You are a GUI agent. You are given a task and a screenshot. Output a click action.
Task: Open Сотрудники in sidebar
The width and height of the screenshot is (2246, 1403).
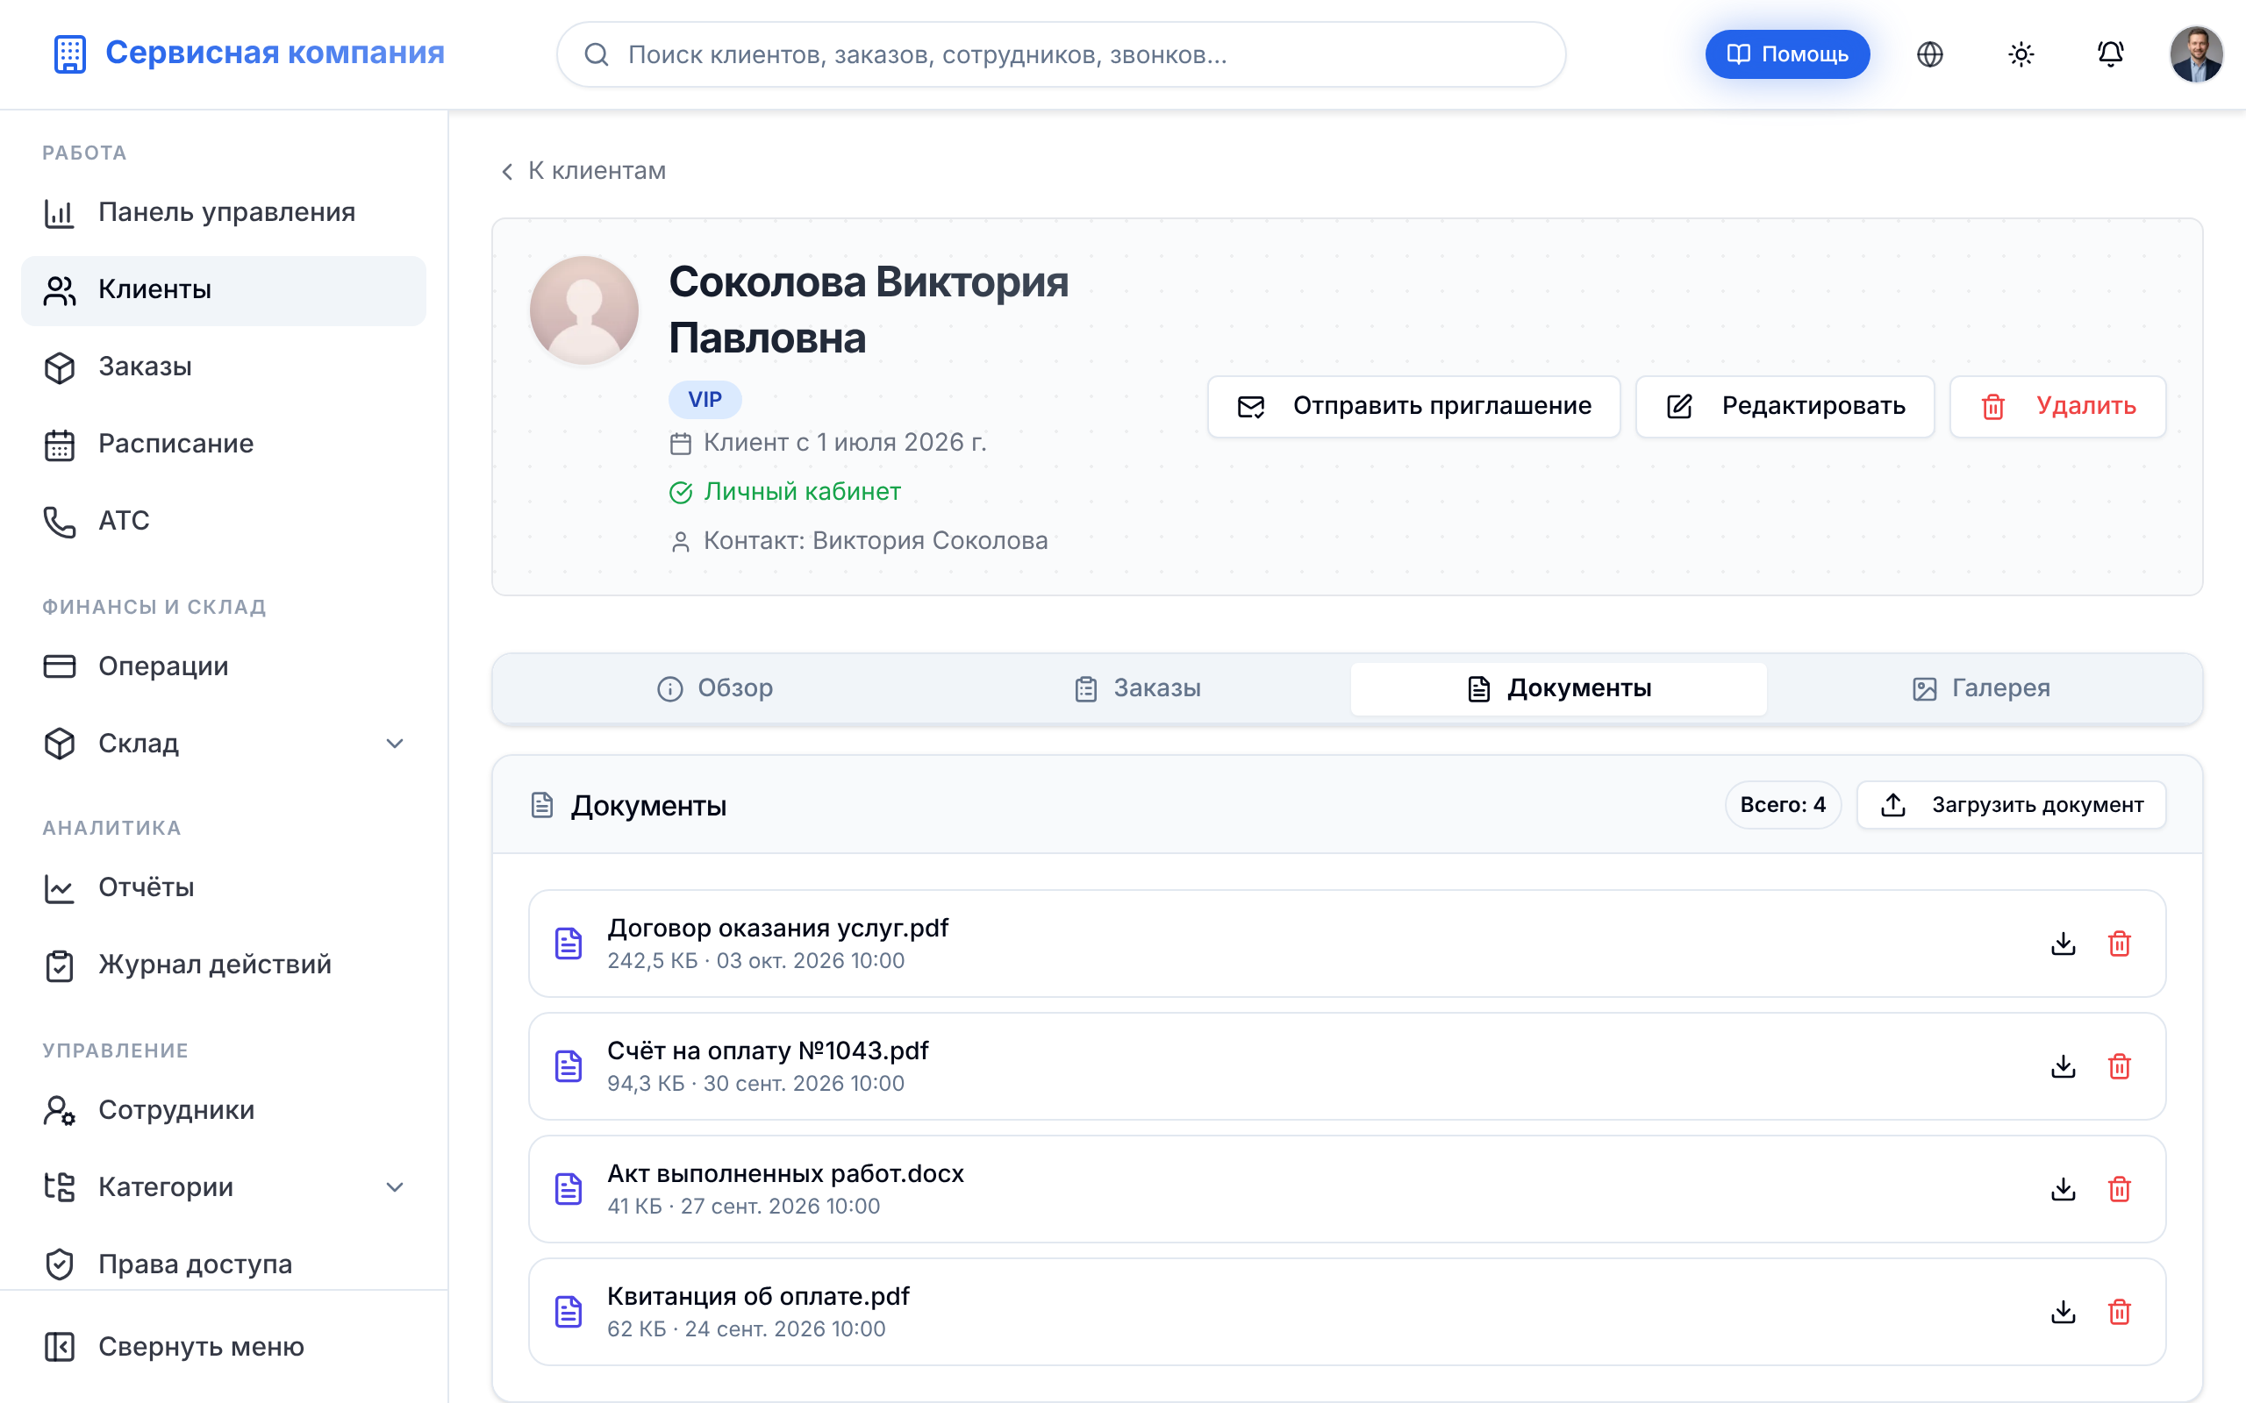[224, 1110]
